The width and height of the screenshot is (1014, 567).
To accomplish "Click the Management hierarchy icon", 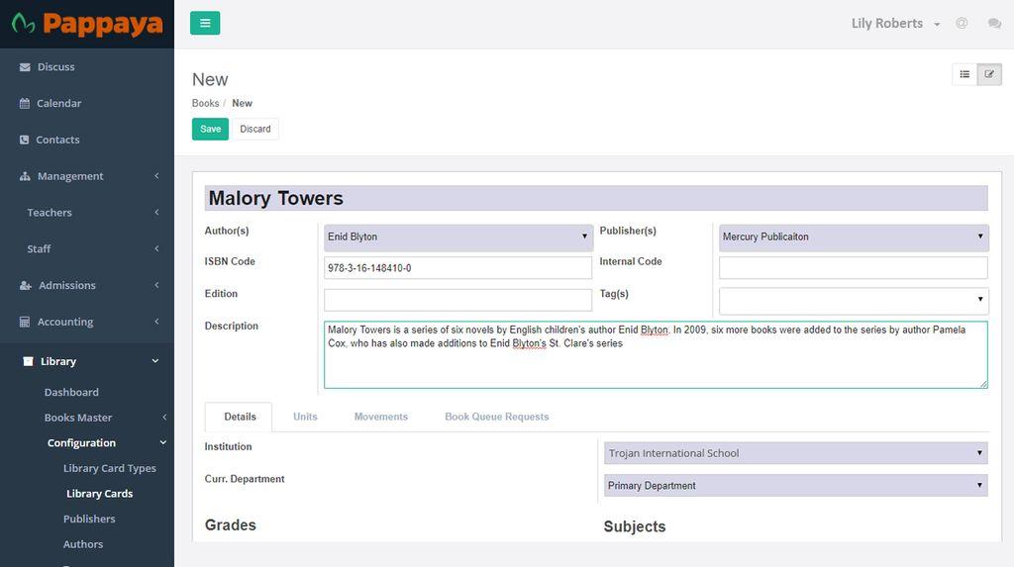I will click(x=25, y=176).
